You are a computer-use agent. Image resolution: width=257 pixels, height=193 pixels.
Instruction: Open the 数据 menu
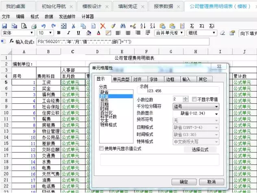49,17
